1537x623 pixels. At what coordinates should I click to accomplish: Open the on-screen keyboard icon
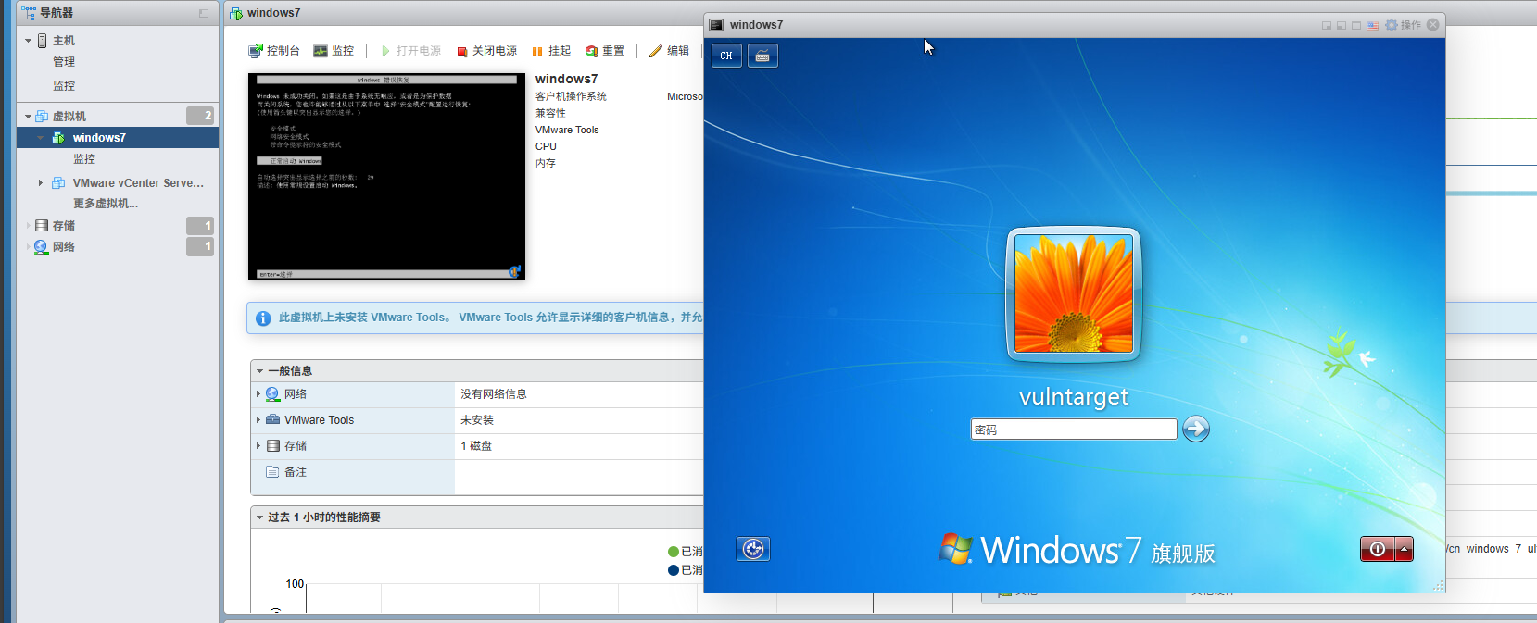(x=762, y=56)
